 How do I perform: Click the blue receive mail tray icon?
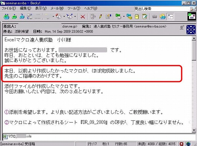[22, 16]
